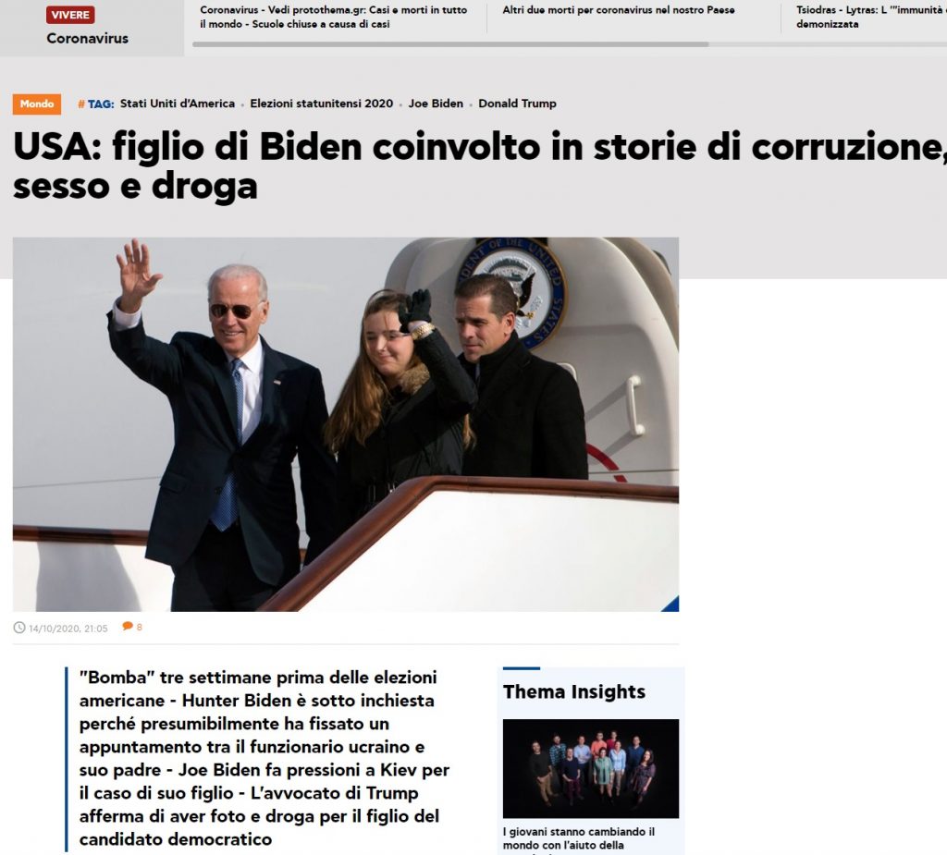Open the Coronavirus section label

tap(88, 39)
